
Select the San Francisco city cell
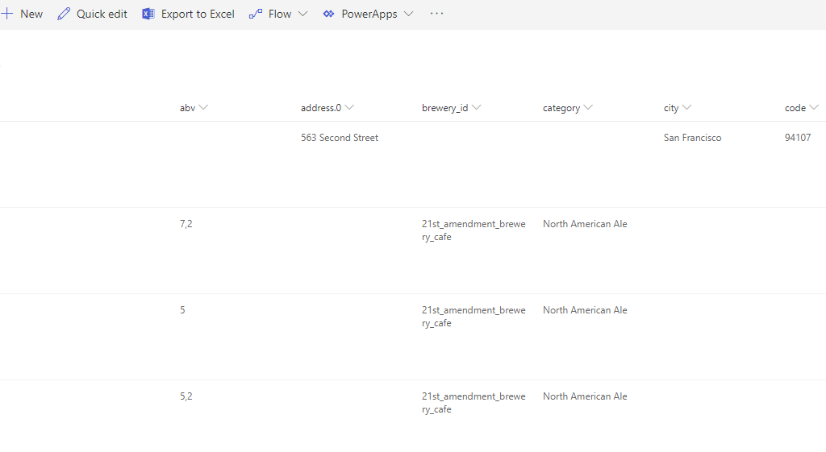pyautogui.click(x=692, y=138)
